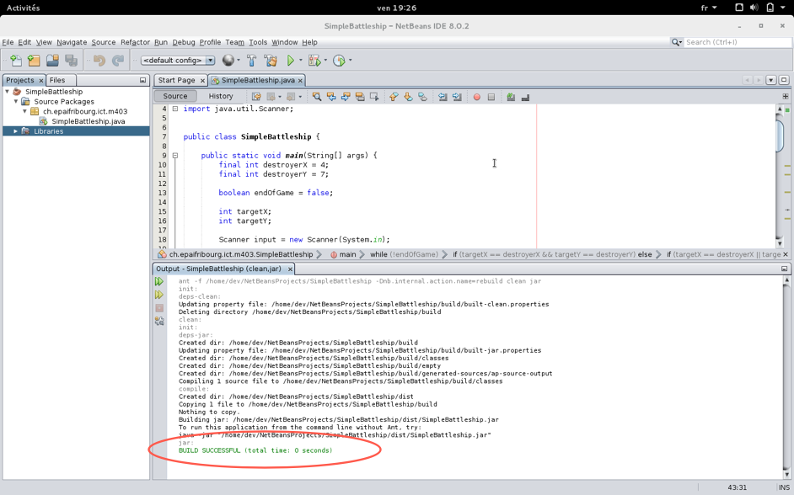Screen dimensions: 794x495
Task: Click the Output panel scroll down arrow
Action: [787, 474]
